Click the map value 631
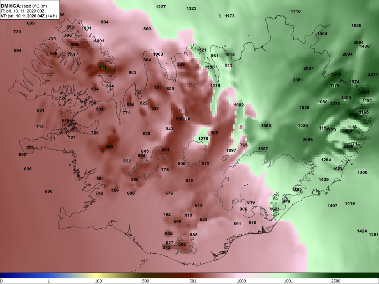379x284 pixels. (x=41, y=110)
